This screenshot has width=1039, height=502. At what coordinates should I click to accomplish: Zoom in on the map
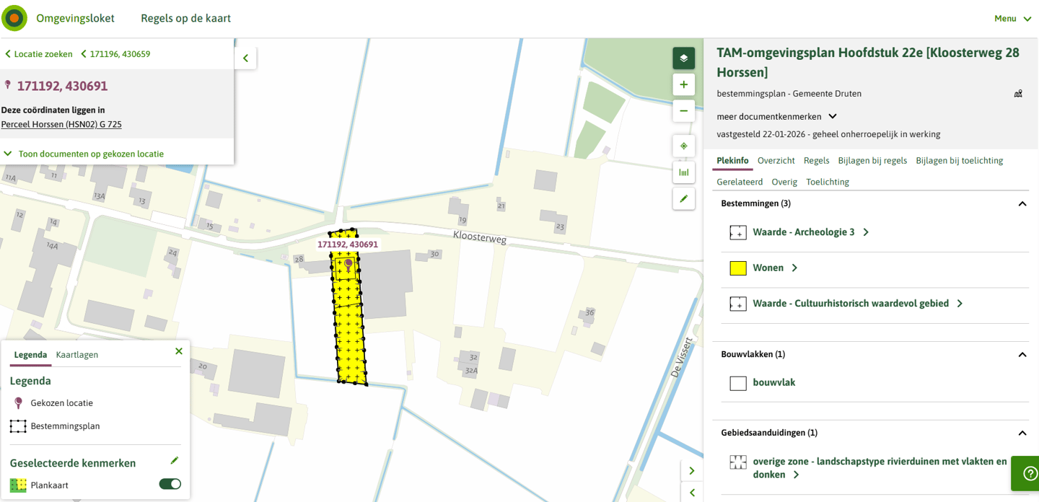click(683, 84)
